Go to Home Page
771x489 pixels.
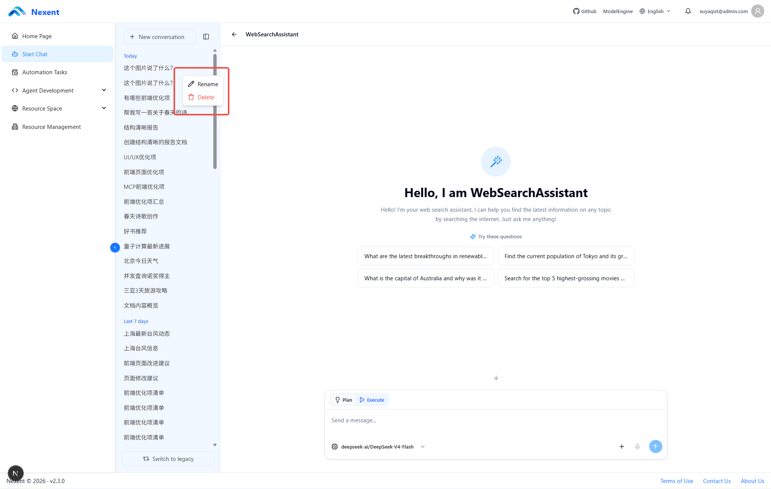(x=57, y=36)
